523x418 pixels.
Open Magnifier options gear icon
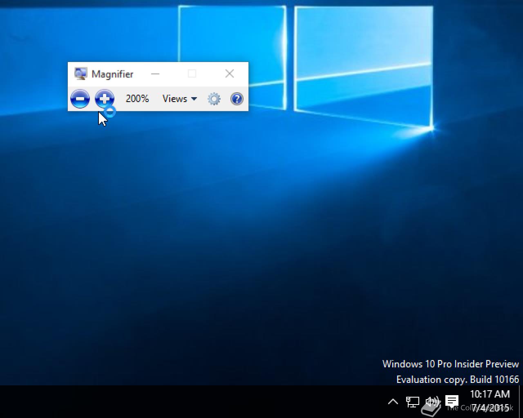point(214,99)
